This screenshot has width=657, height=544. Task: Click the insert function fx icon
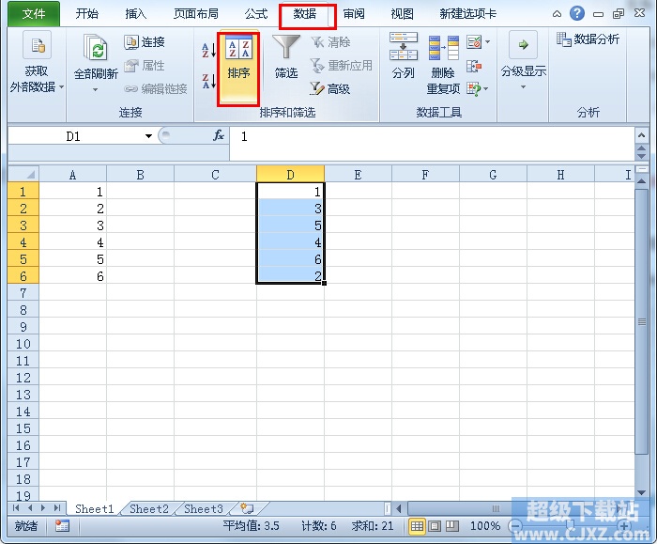pyautogui.click(x=219, y=135)
